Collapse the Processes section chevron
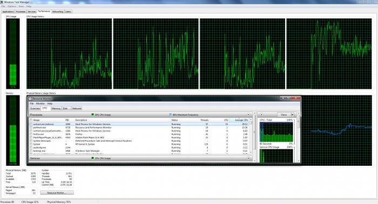 pos(248,115)
